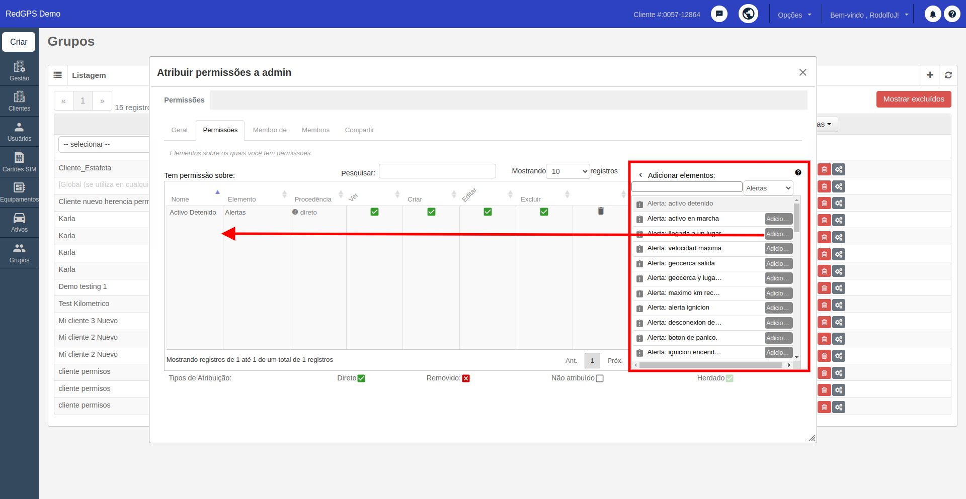
Task: Delete the Activo Detenido permission row
Action: click(601, 211)
